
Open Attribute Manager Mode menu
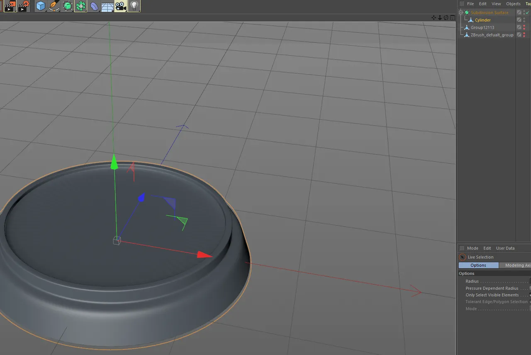click(473, 248)
